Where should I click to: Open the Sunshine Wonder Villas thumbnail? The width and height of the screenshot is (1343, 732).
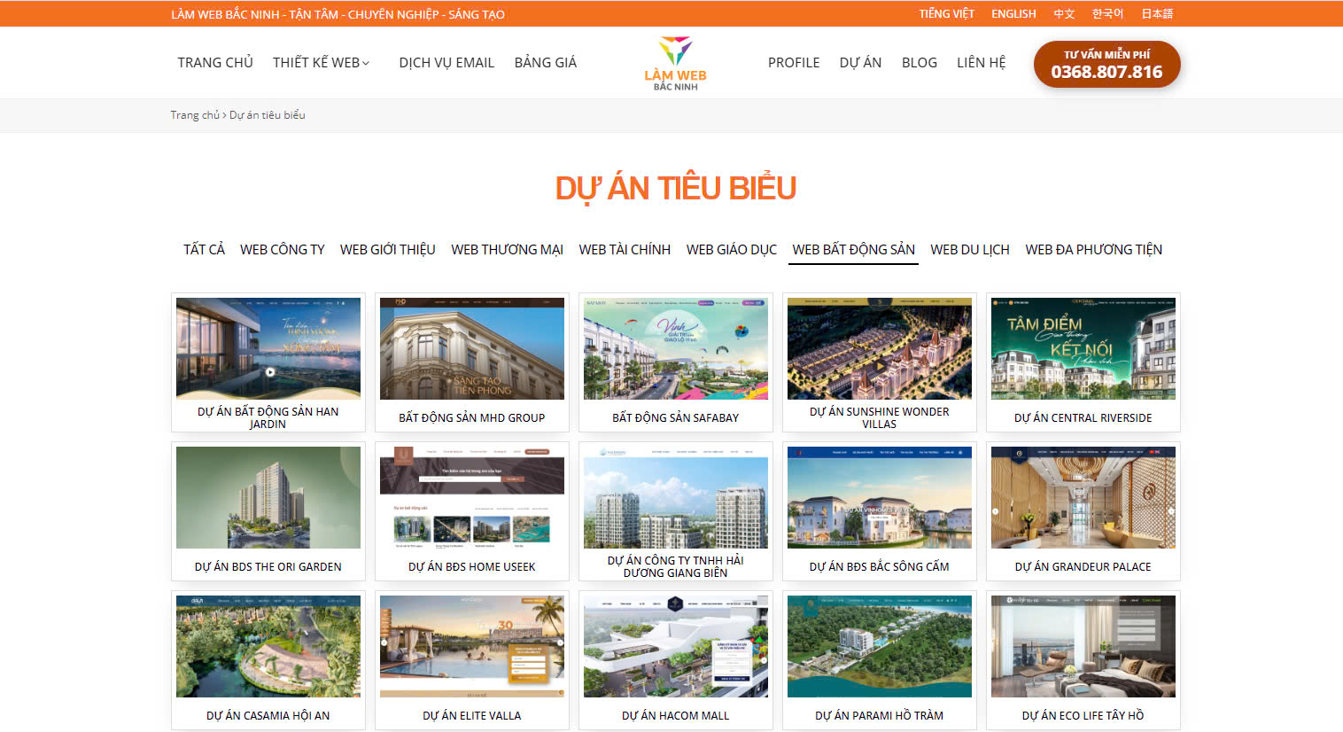pos(880,348)
